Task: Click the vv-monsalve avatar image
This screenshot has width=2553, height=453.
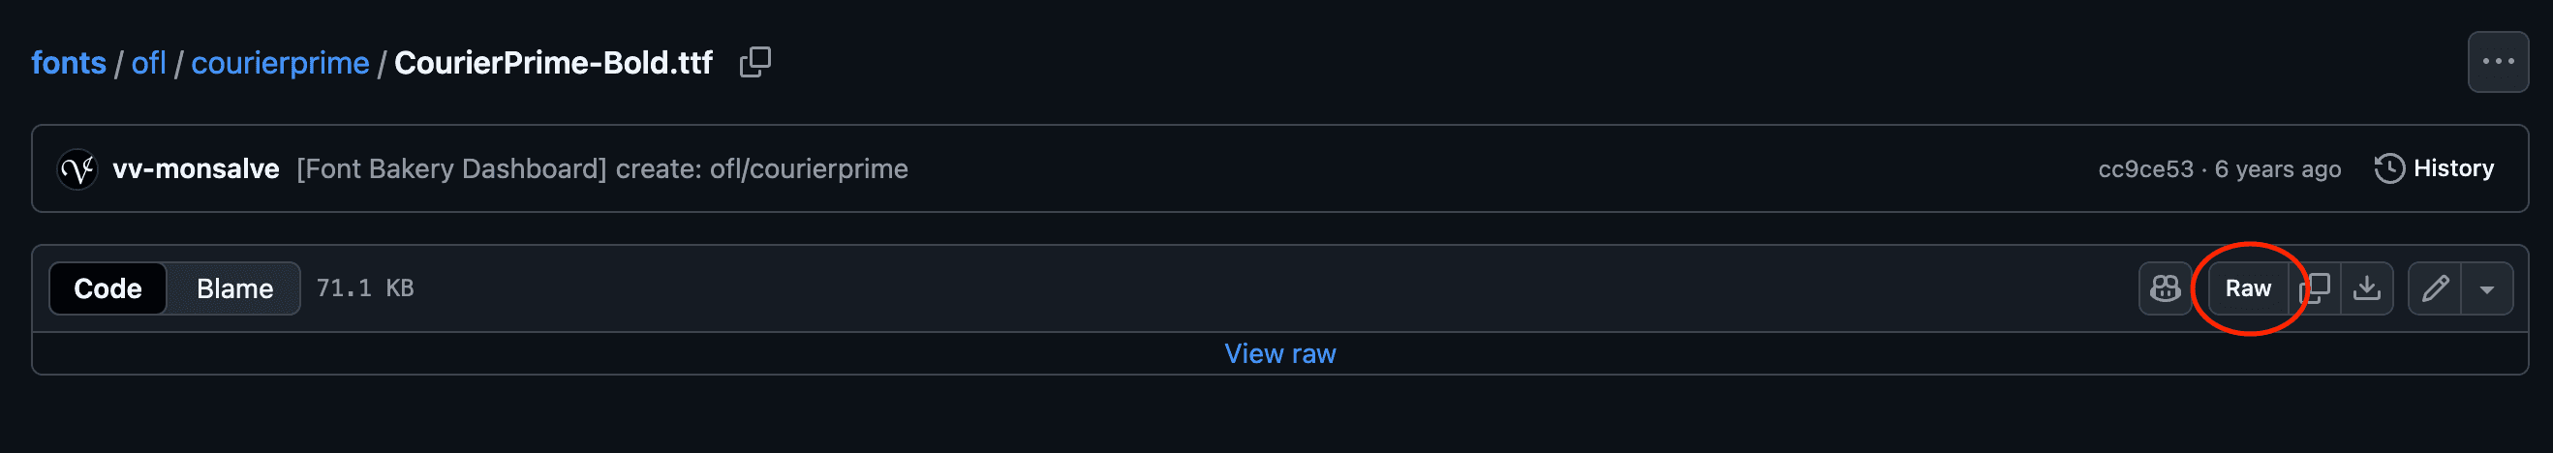Action: pos(77,169)
